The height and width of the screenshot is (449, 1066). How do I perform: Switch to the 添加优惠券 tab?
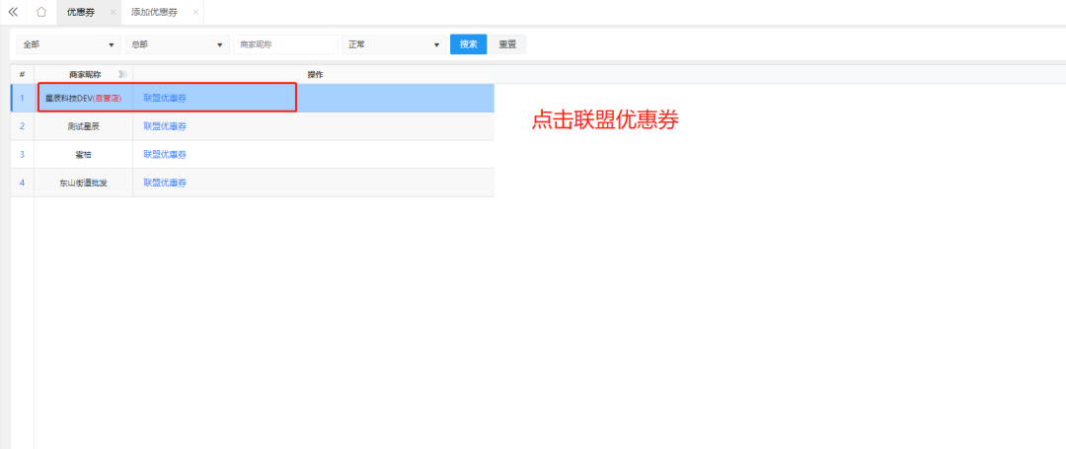[x=156, y=12]
